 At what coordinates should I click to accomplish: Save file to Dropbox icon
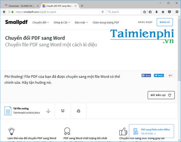point(63,111)
